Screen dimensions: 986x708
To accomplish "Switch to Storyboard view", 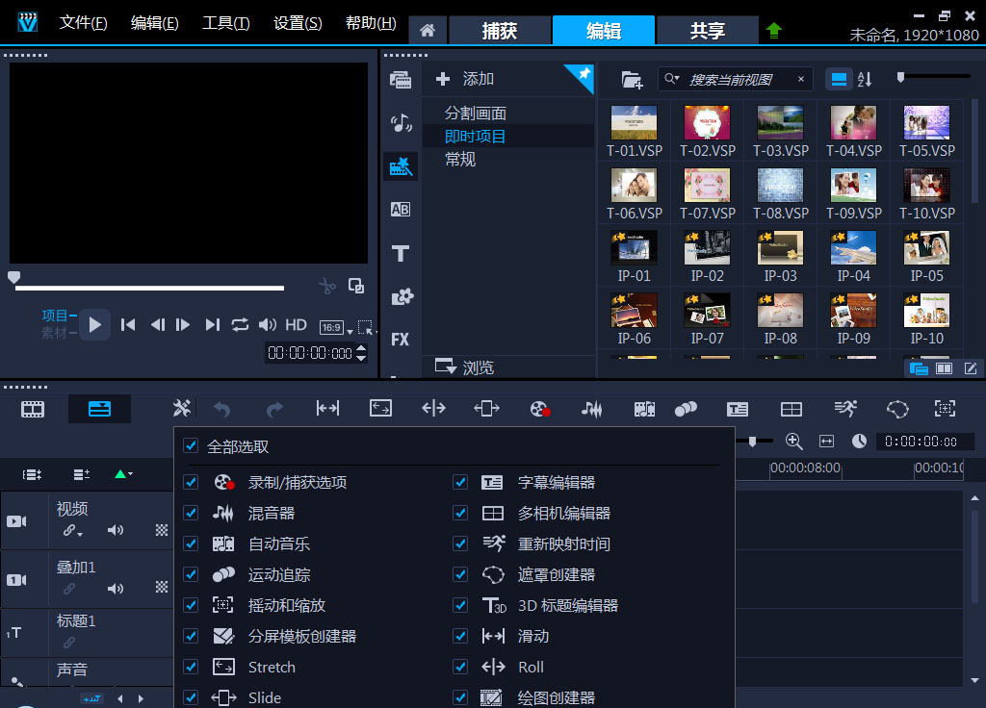I will pyautogui.click(x=33, y=410).
